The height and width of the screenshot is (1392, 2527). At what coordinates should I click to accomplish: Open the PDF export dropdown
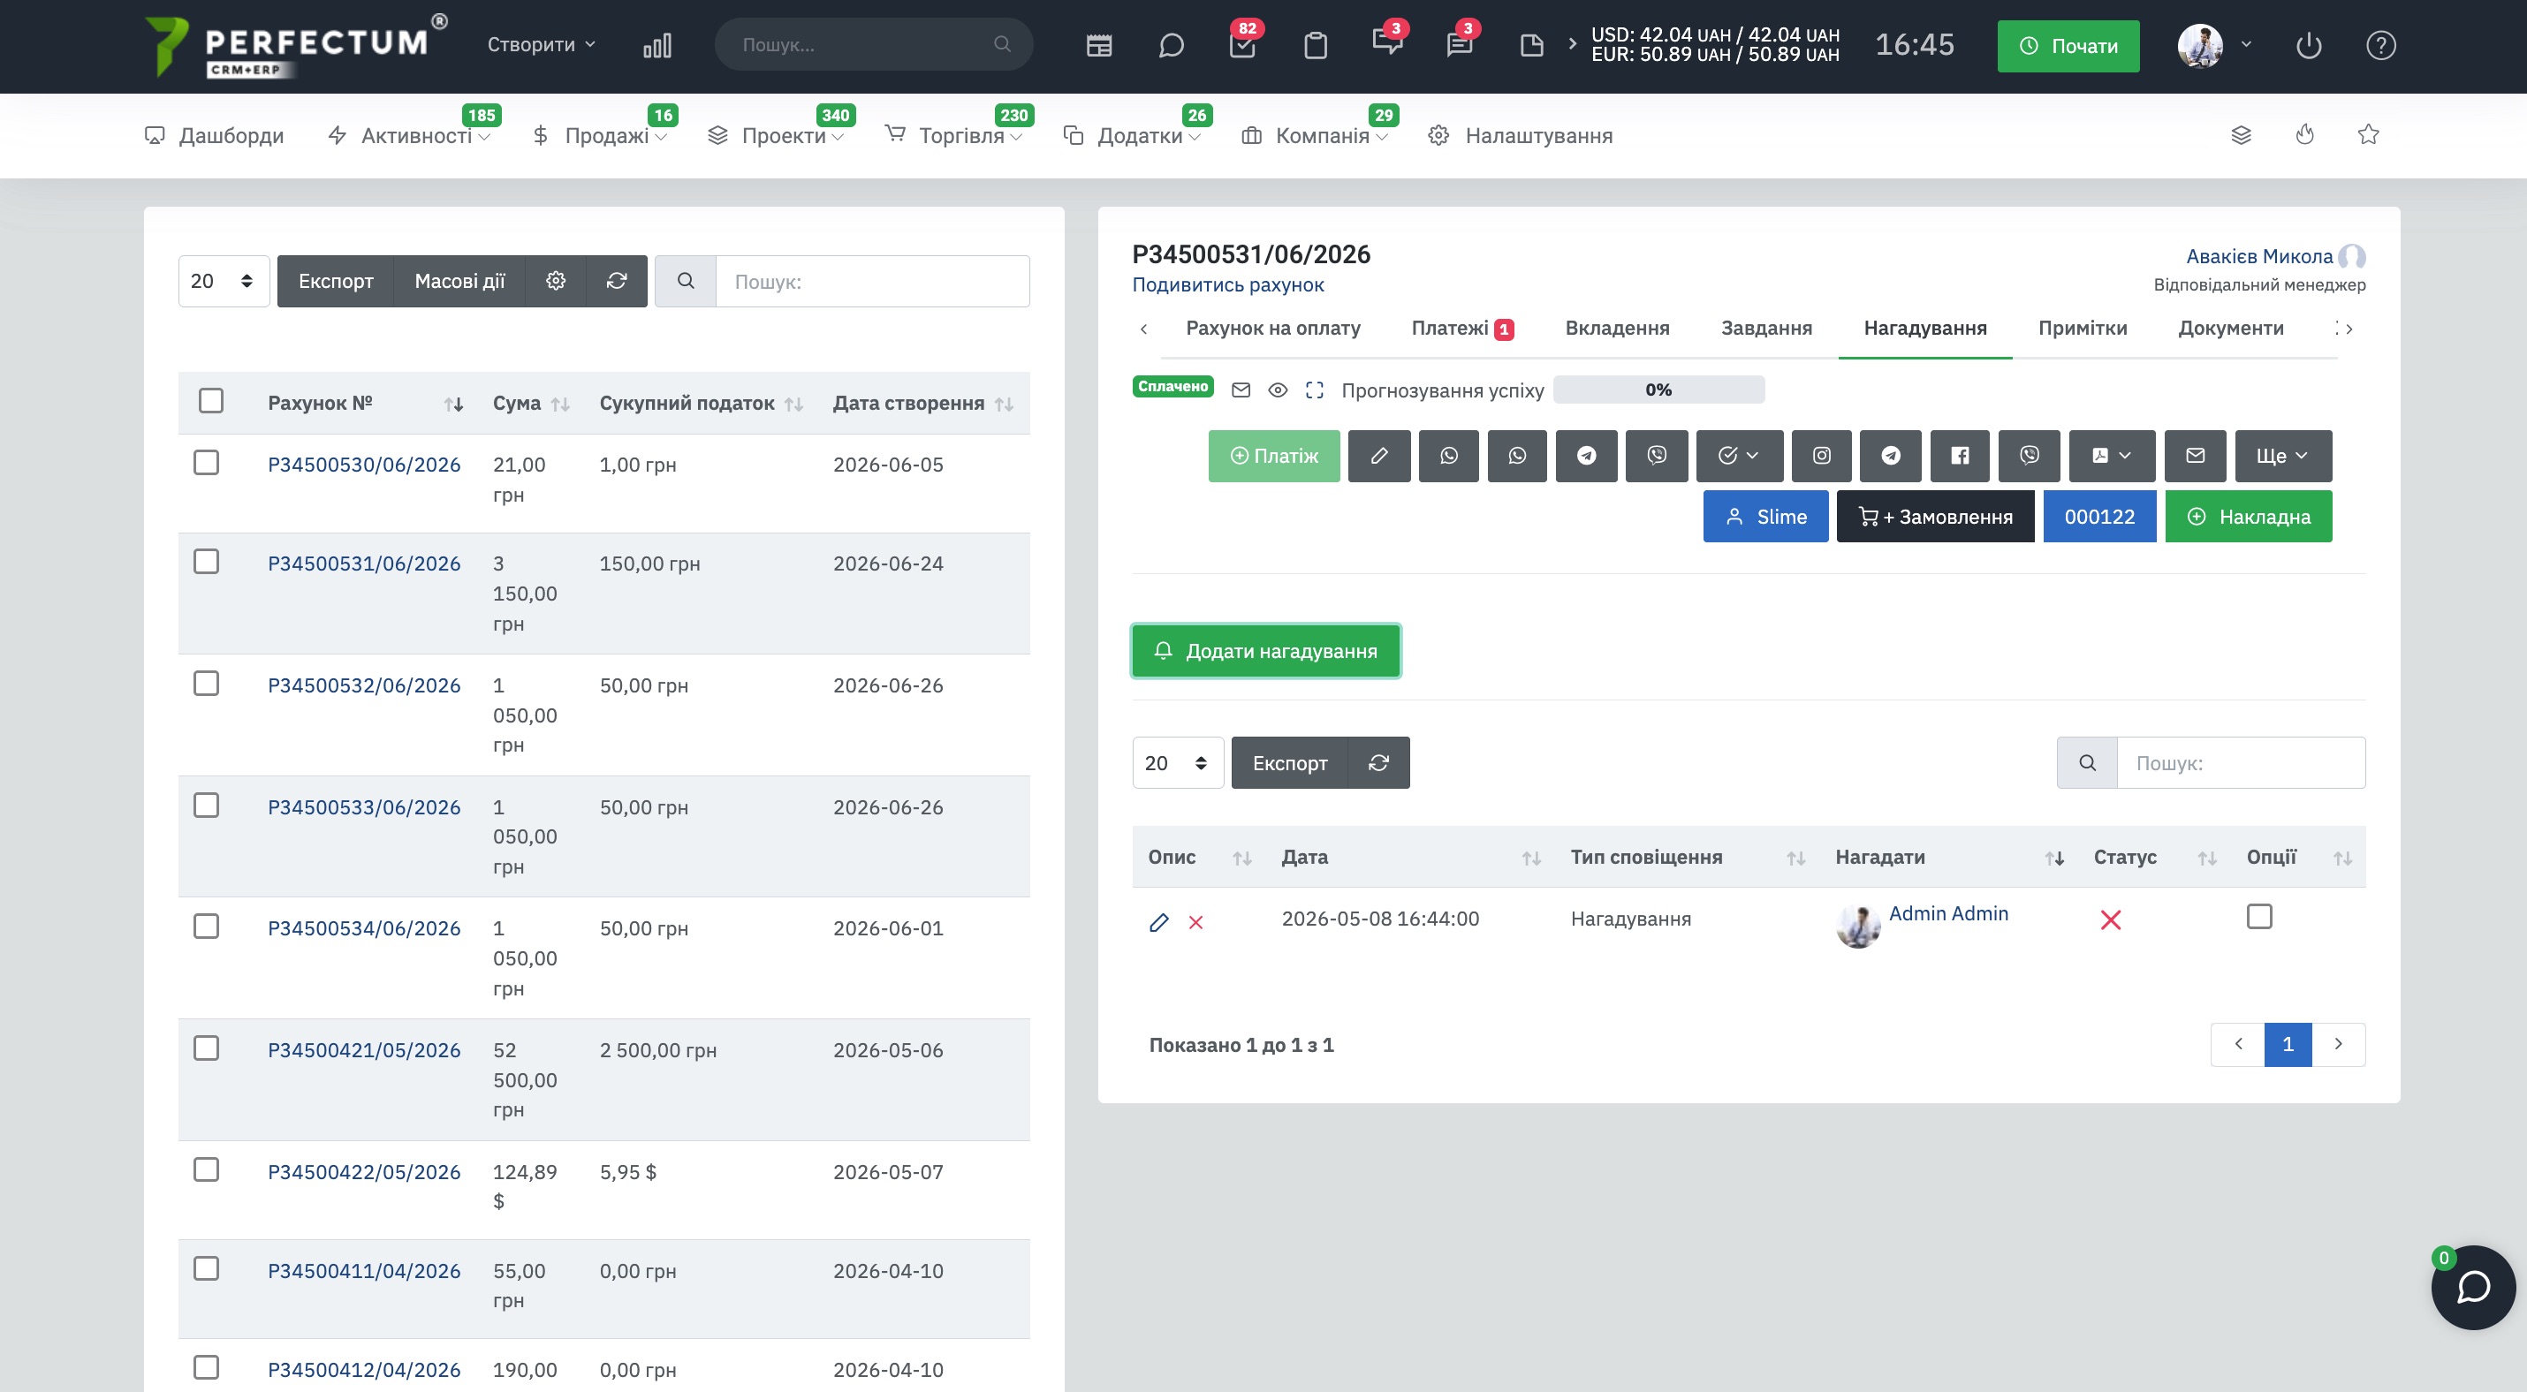2112,456
